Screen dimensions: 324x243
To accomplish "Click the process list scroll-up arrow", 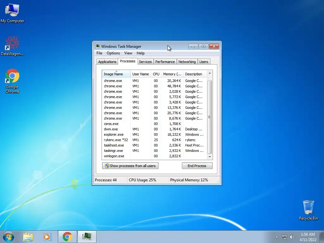I will 209,73.
